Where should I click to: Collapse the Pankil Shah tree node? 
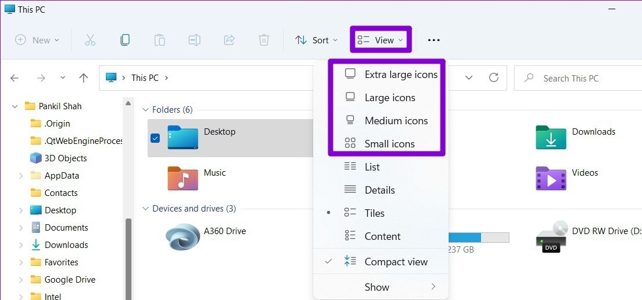coord(15,106)
